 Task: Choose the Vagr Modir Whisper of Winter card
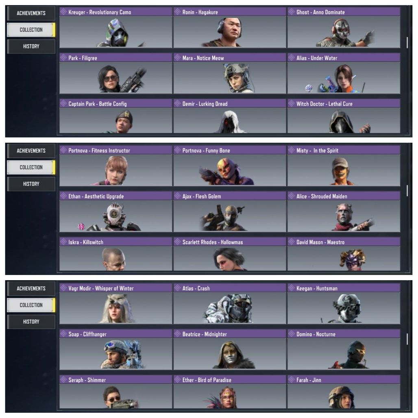116,304
